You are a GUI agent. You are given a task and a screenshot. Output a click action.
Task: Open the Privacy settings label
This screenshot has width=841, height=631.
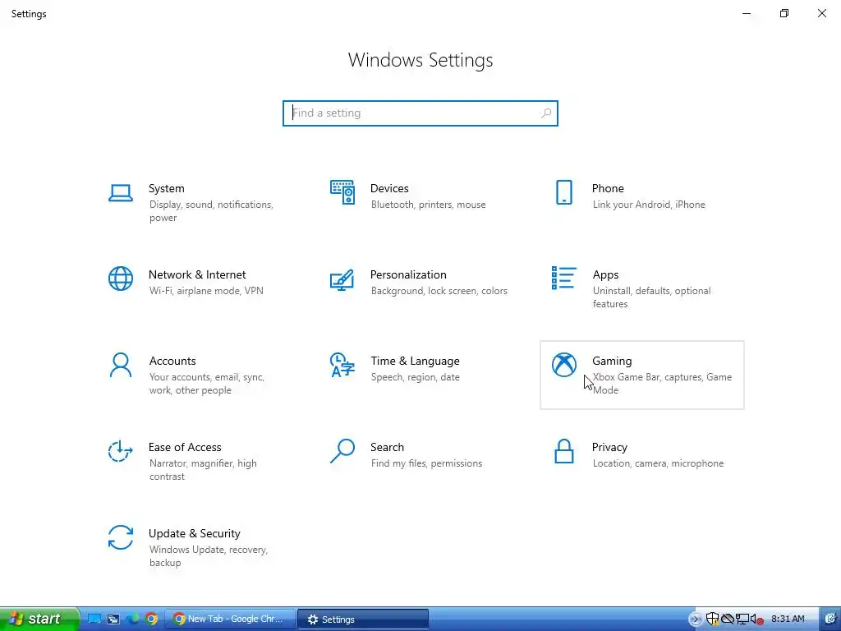pos(609,448)
